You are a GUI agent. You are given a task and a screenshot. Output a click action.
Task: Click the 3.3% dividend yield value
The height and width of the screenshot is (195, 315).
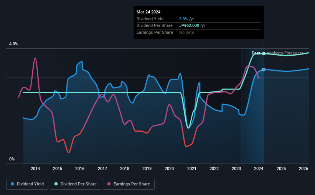183,19
